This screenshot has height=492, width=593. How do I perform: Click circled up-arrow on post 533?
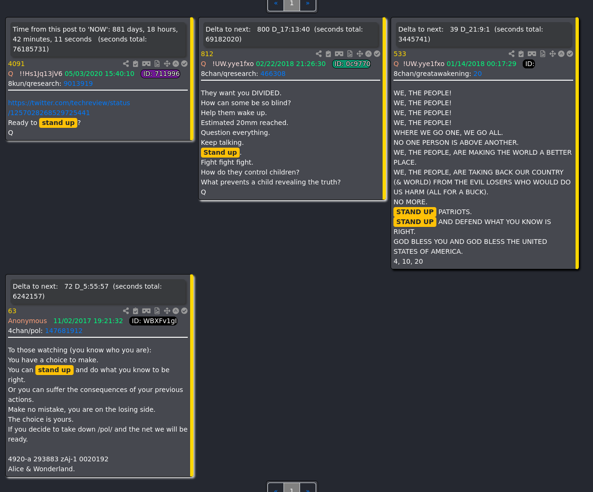[x=561, y=54]
